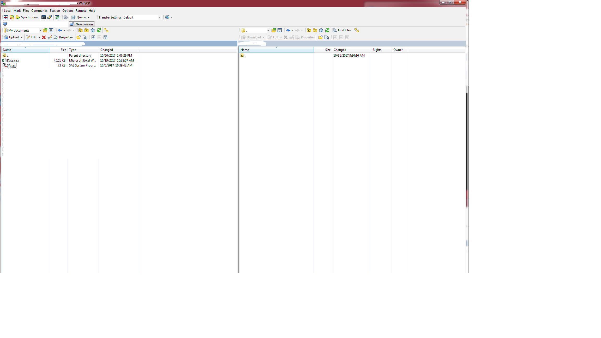Expand the Upload button dropdown arrow
601x338 pixels.
(22, 37)
